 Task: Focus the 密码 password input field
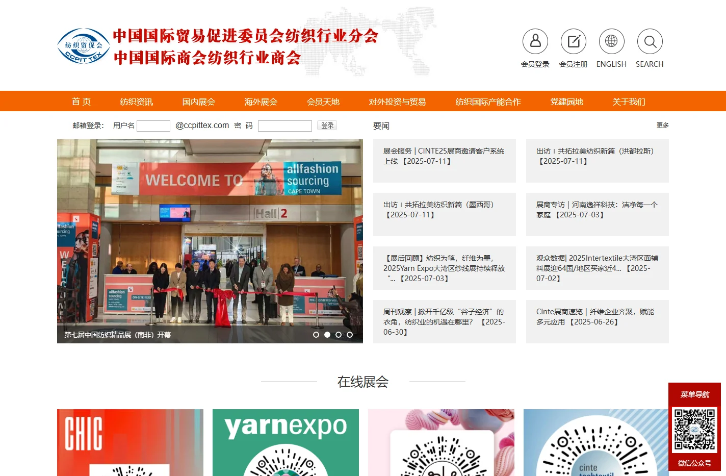coord(285,126)
